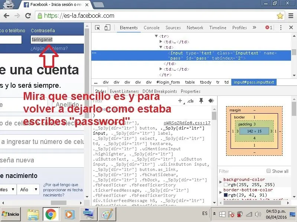Open a new tab next to Facebook tab

pyautogui.click(x=98, y=5)
